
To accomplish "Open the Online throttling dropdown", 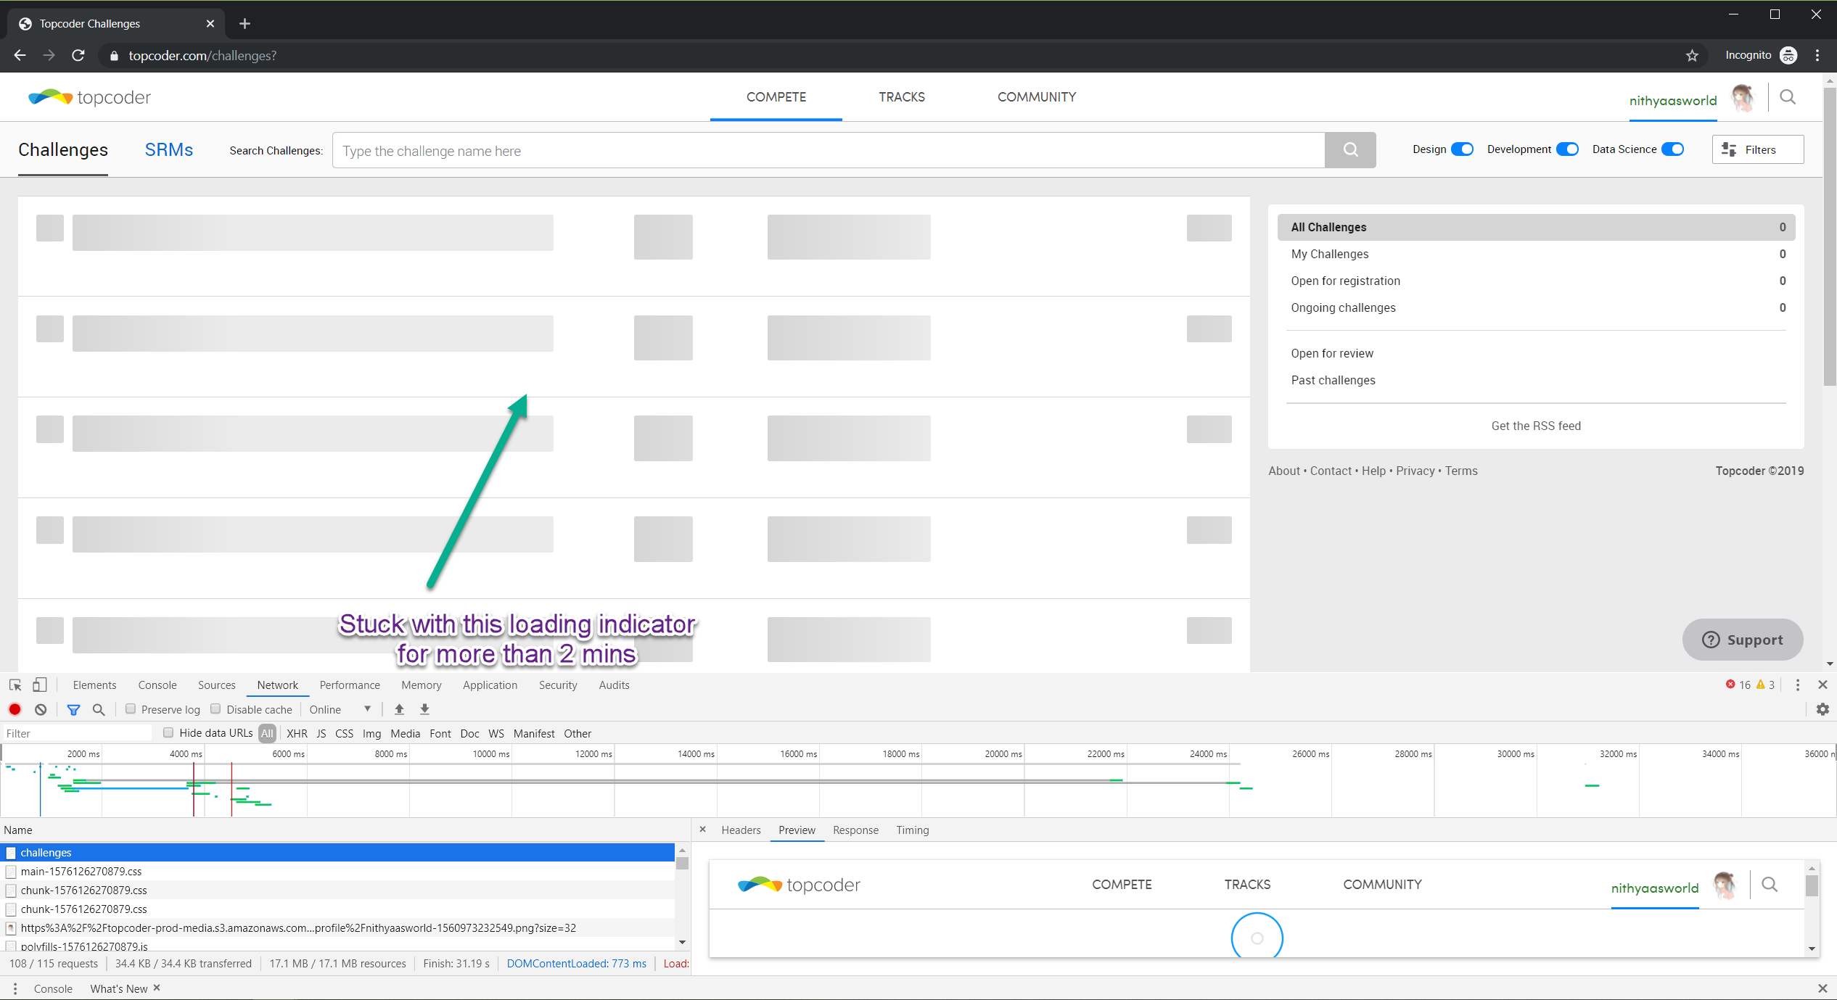I will pyautogui.click(x=340, y=709).
